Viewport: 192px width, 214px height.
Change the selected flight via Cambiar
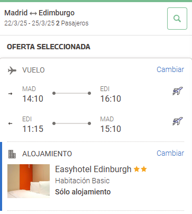pos(170,69)
